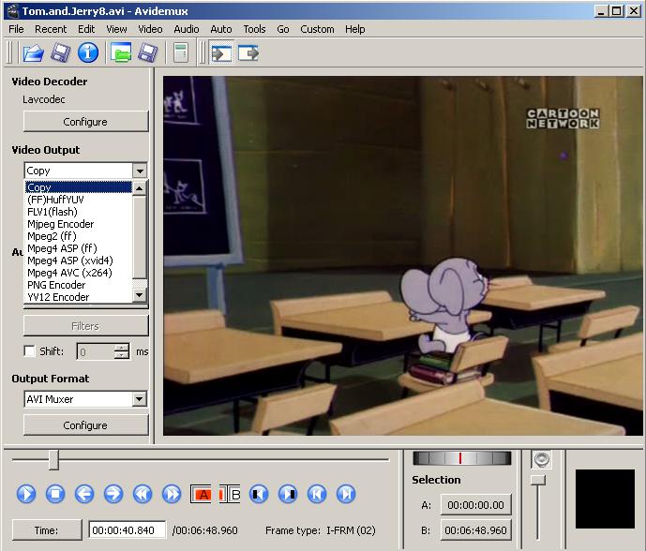Choose Mpeg4 AVC (x264) codec
Viewport: 646px width, 551px height.
point(79,273)
